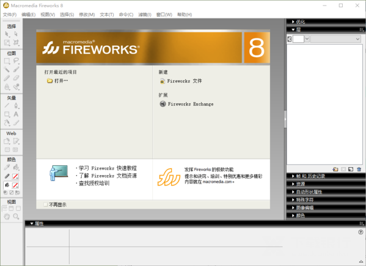Select the Brush tool
The image size is (366, 266).
pyautogui.click(x=16, y=70)
